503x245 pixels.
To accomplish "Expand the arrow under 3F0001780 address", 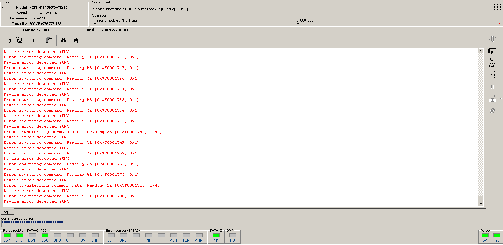I will [x=298, y=24].
